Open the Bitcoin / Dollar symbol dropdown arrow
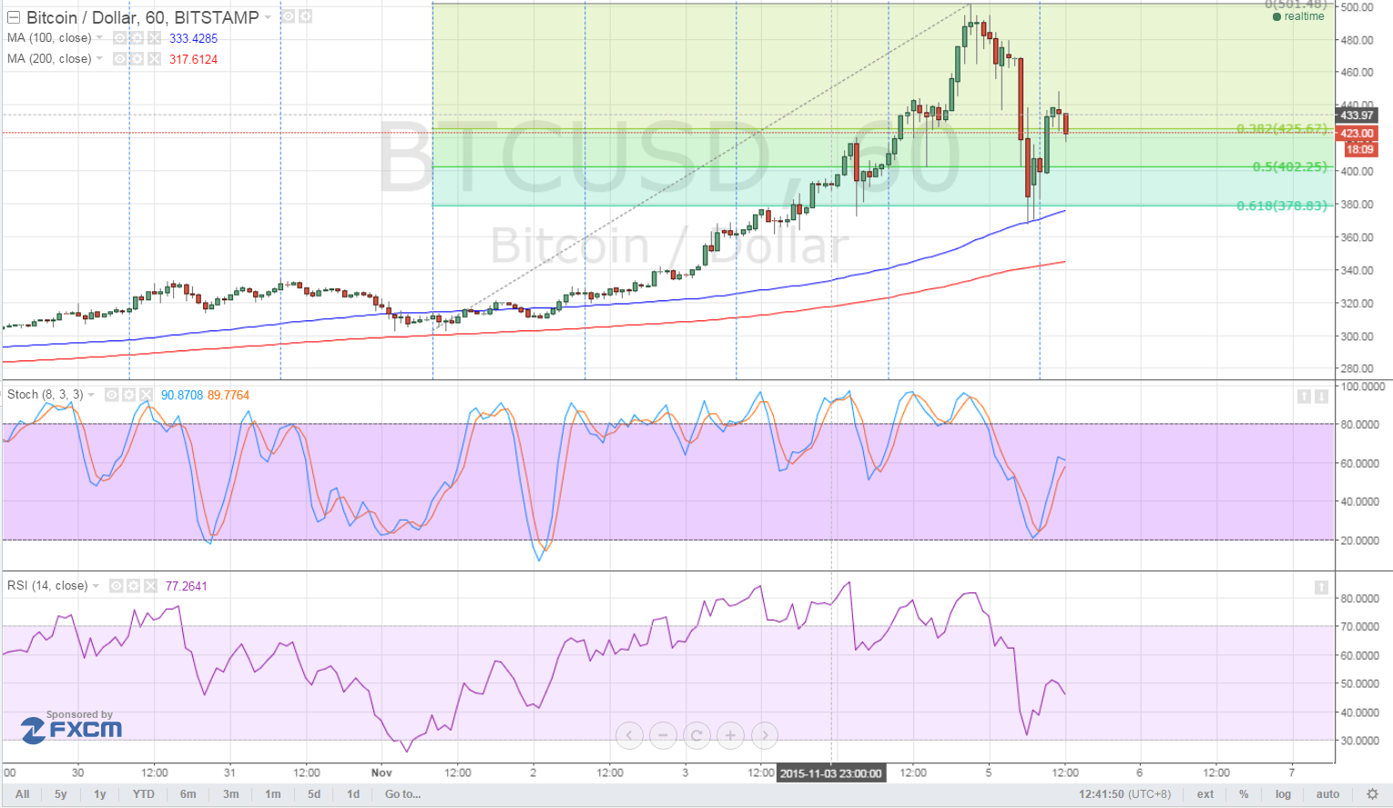The image size is (1393, 808). pos(269,17)
